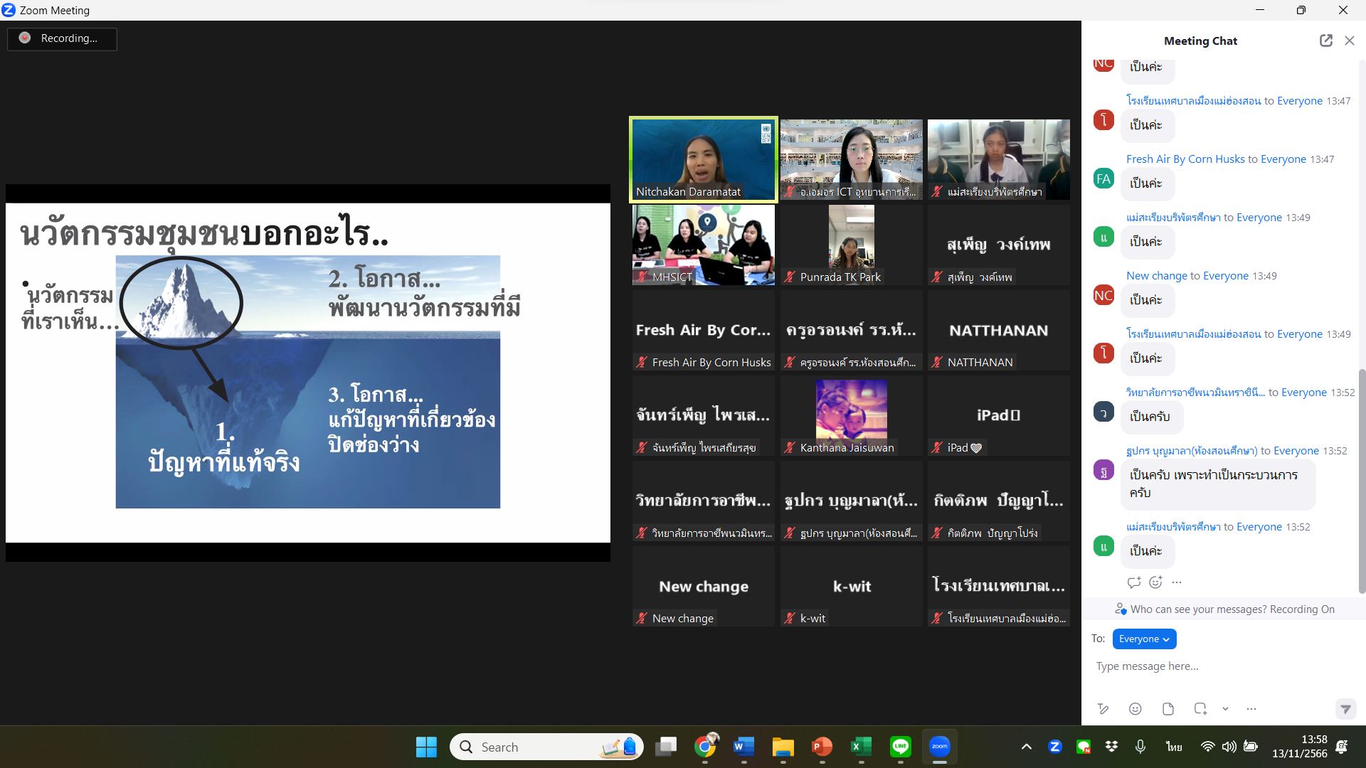Show hidden system tray icons chevron
Viewport: 1366px width, 768px height.
tap(1026, 747)
